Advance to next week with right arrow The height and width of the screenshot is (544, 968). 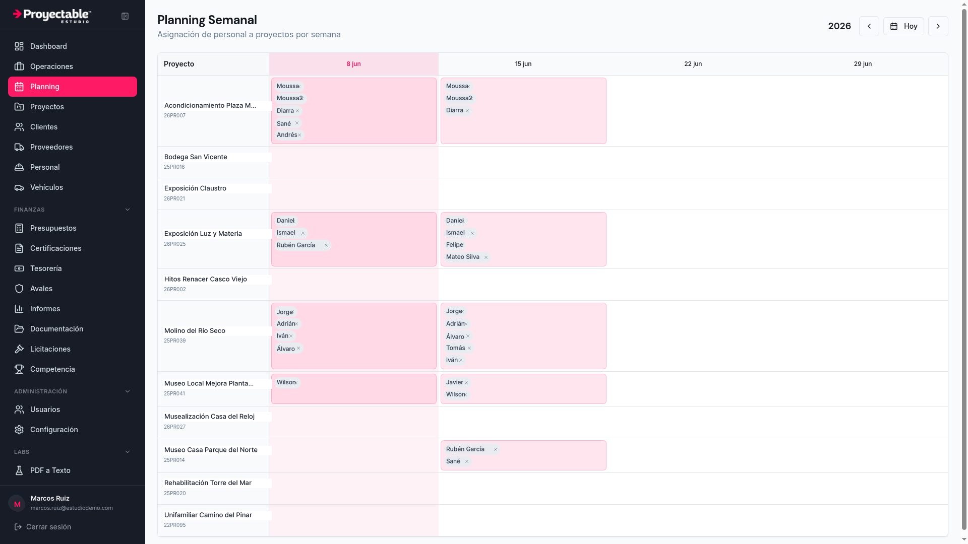938,26
